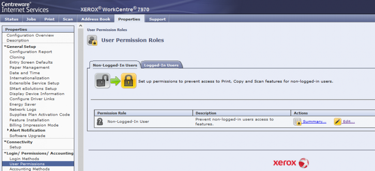Screen dimensions: 375x171
Task: Click the green arrow between padlocks
Action: 115,81
